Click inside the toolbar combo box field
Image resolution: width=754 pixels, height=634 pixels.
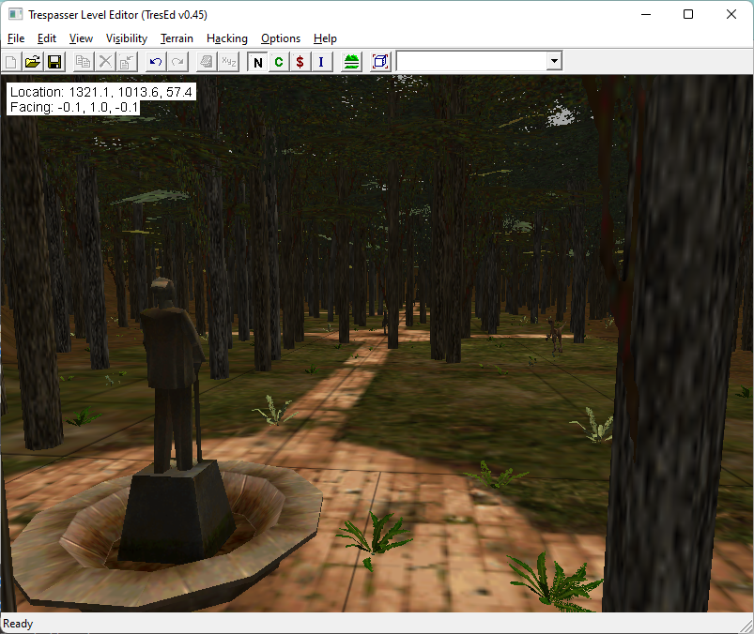click(471, 61)
